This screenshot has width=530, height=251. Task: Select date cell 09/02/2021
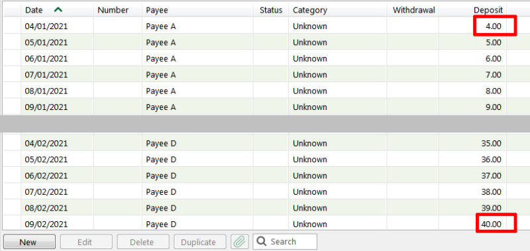(x=46, y=224)
